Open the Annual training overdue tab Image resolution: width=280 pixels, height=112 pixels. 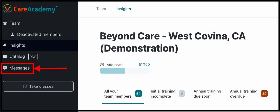249,94
